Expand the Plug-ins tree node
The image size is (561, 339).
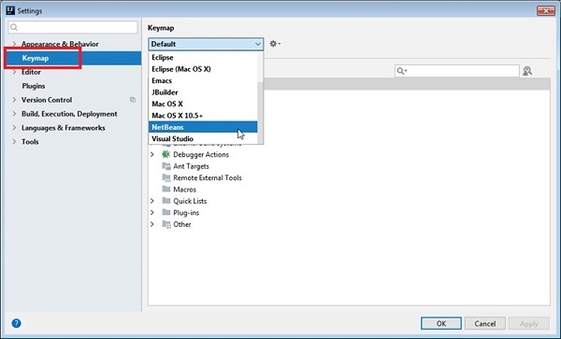click(152, 213)
